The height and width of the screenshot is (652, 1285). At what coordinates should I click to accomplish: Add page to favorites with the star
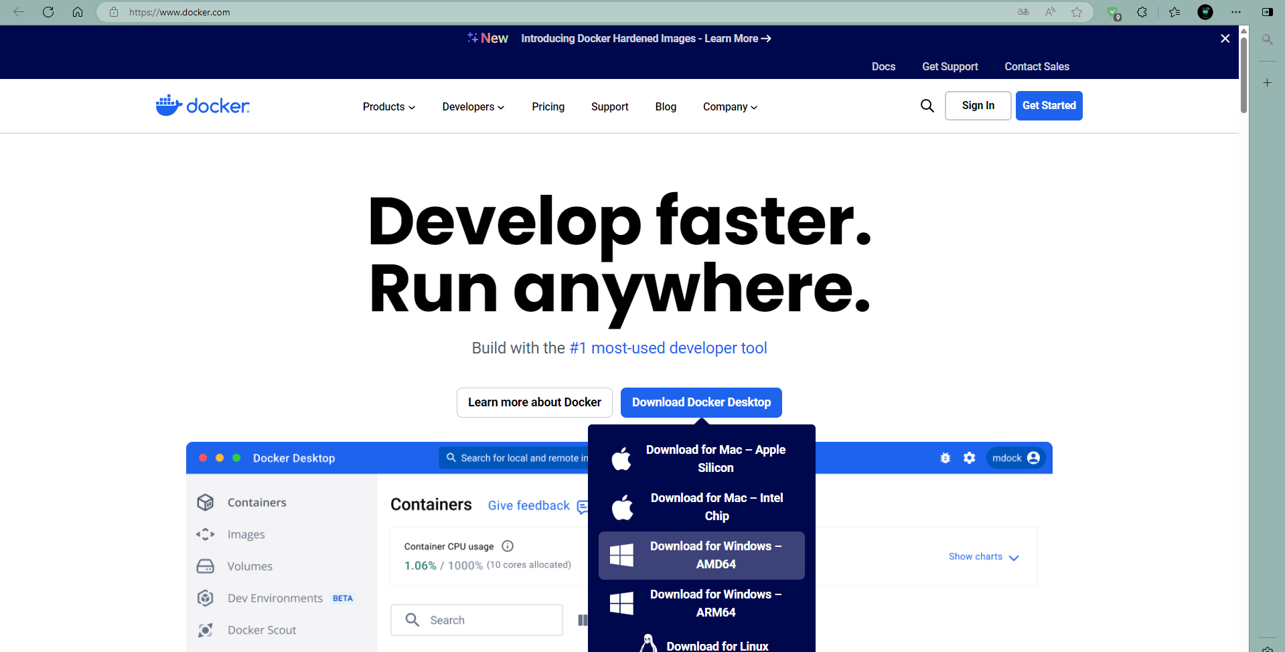(x=1077, y=12)
